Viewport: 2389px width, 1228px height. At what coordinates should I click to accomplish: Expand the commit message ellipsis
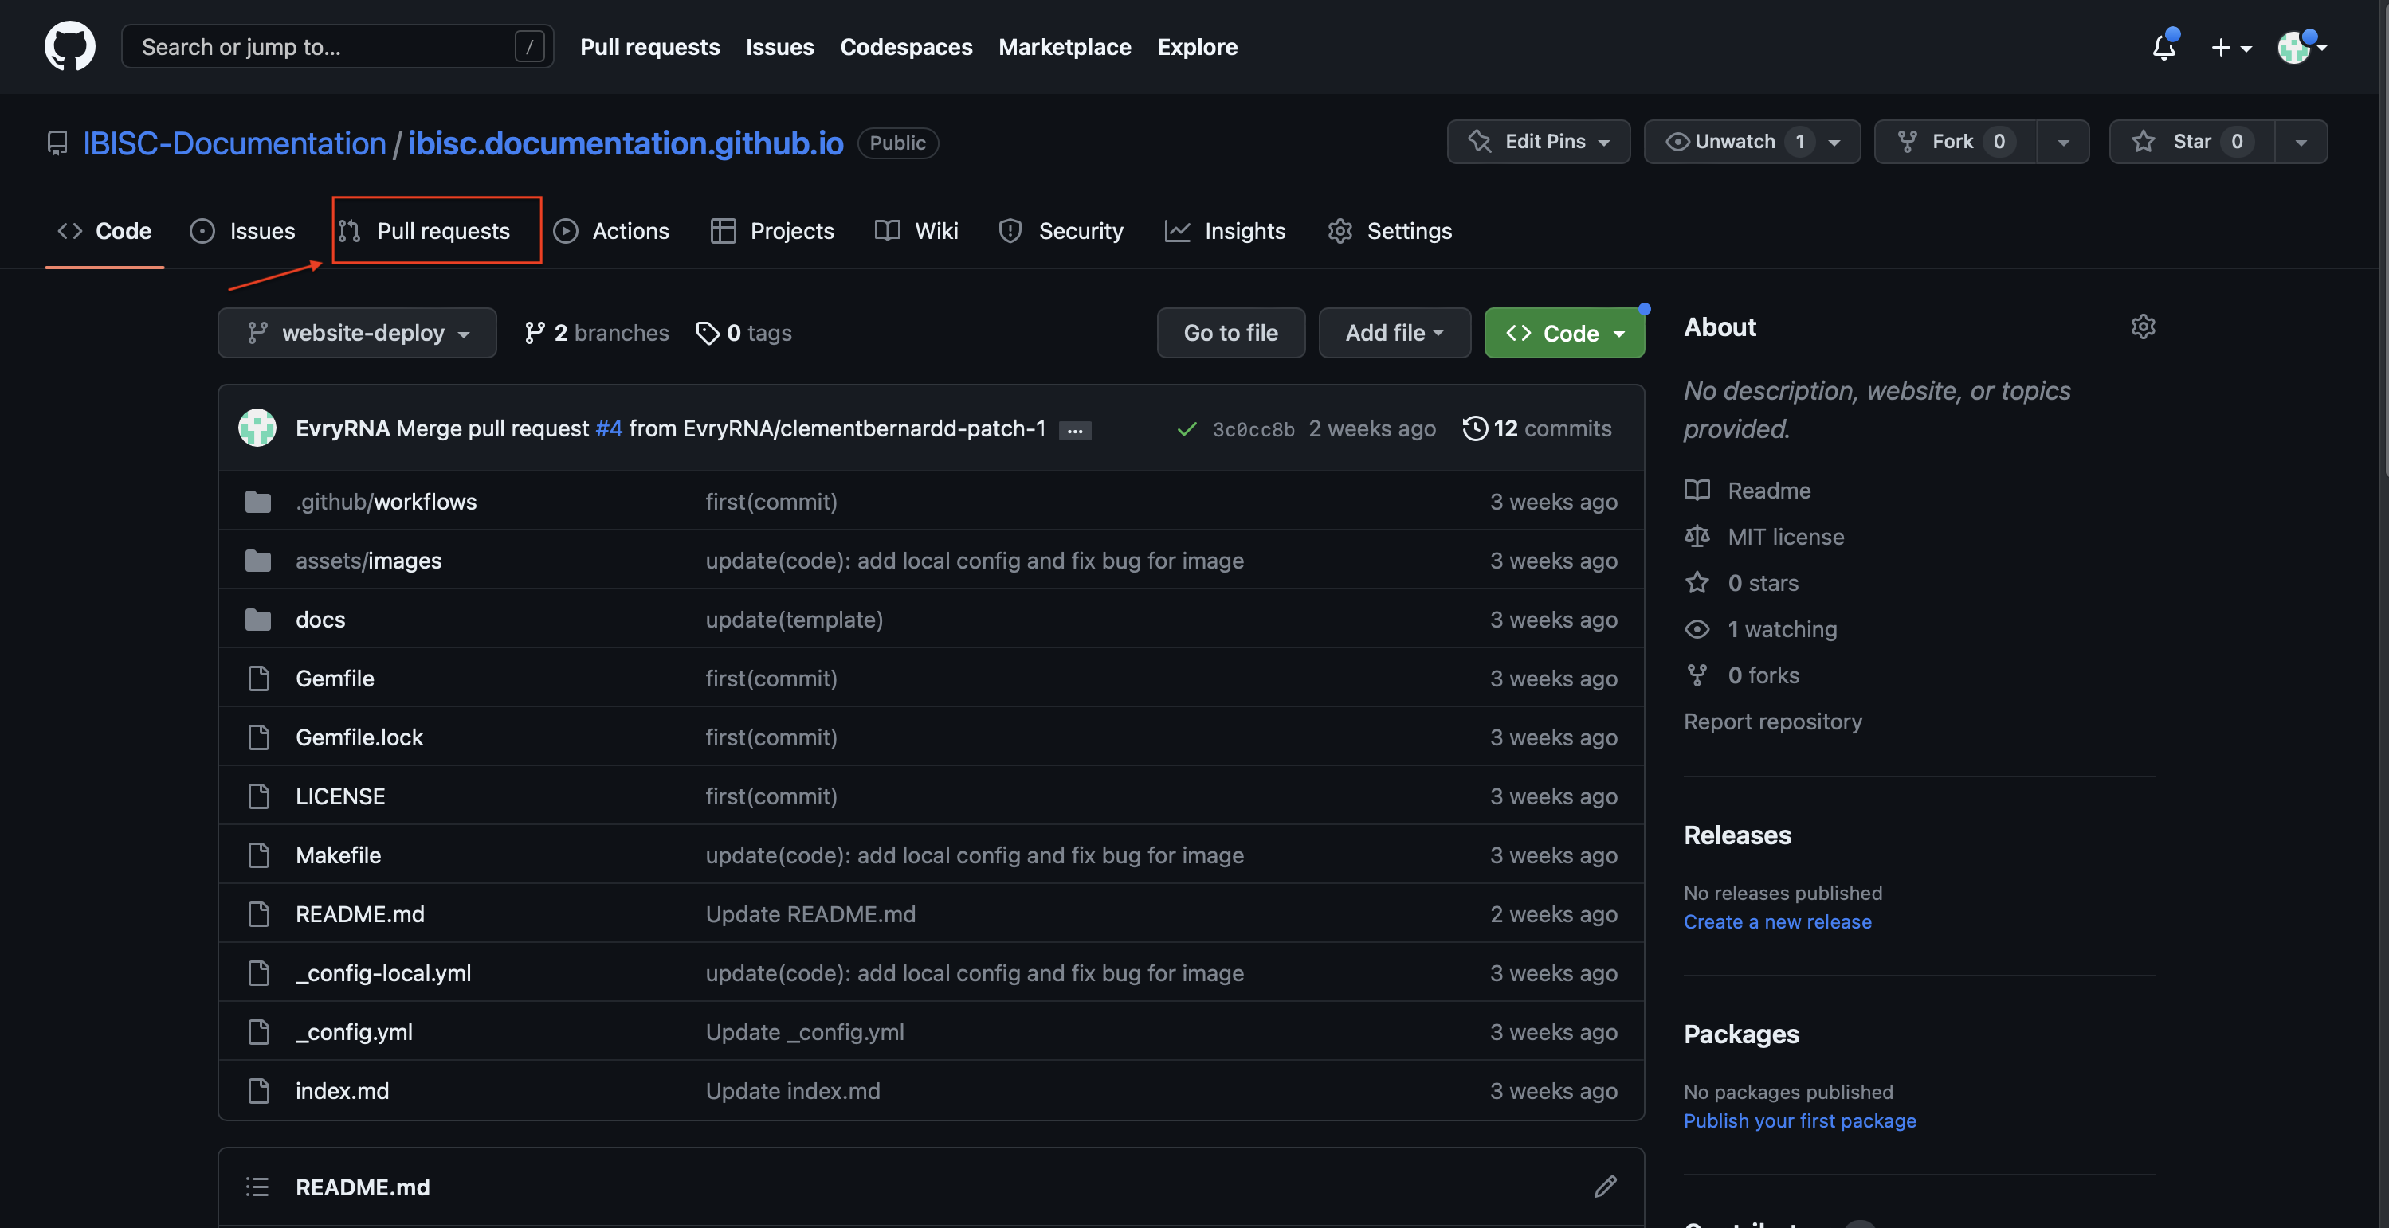pyautogui.click(x=1075, y=431)
